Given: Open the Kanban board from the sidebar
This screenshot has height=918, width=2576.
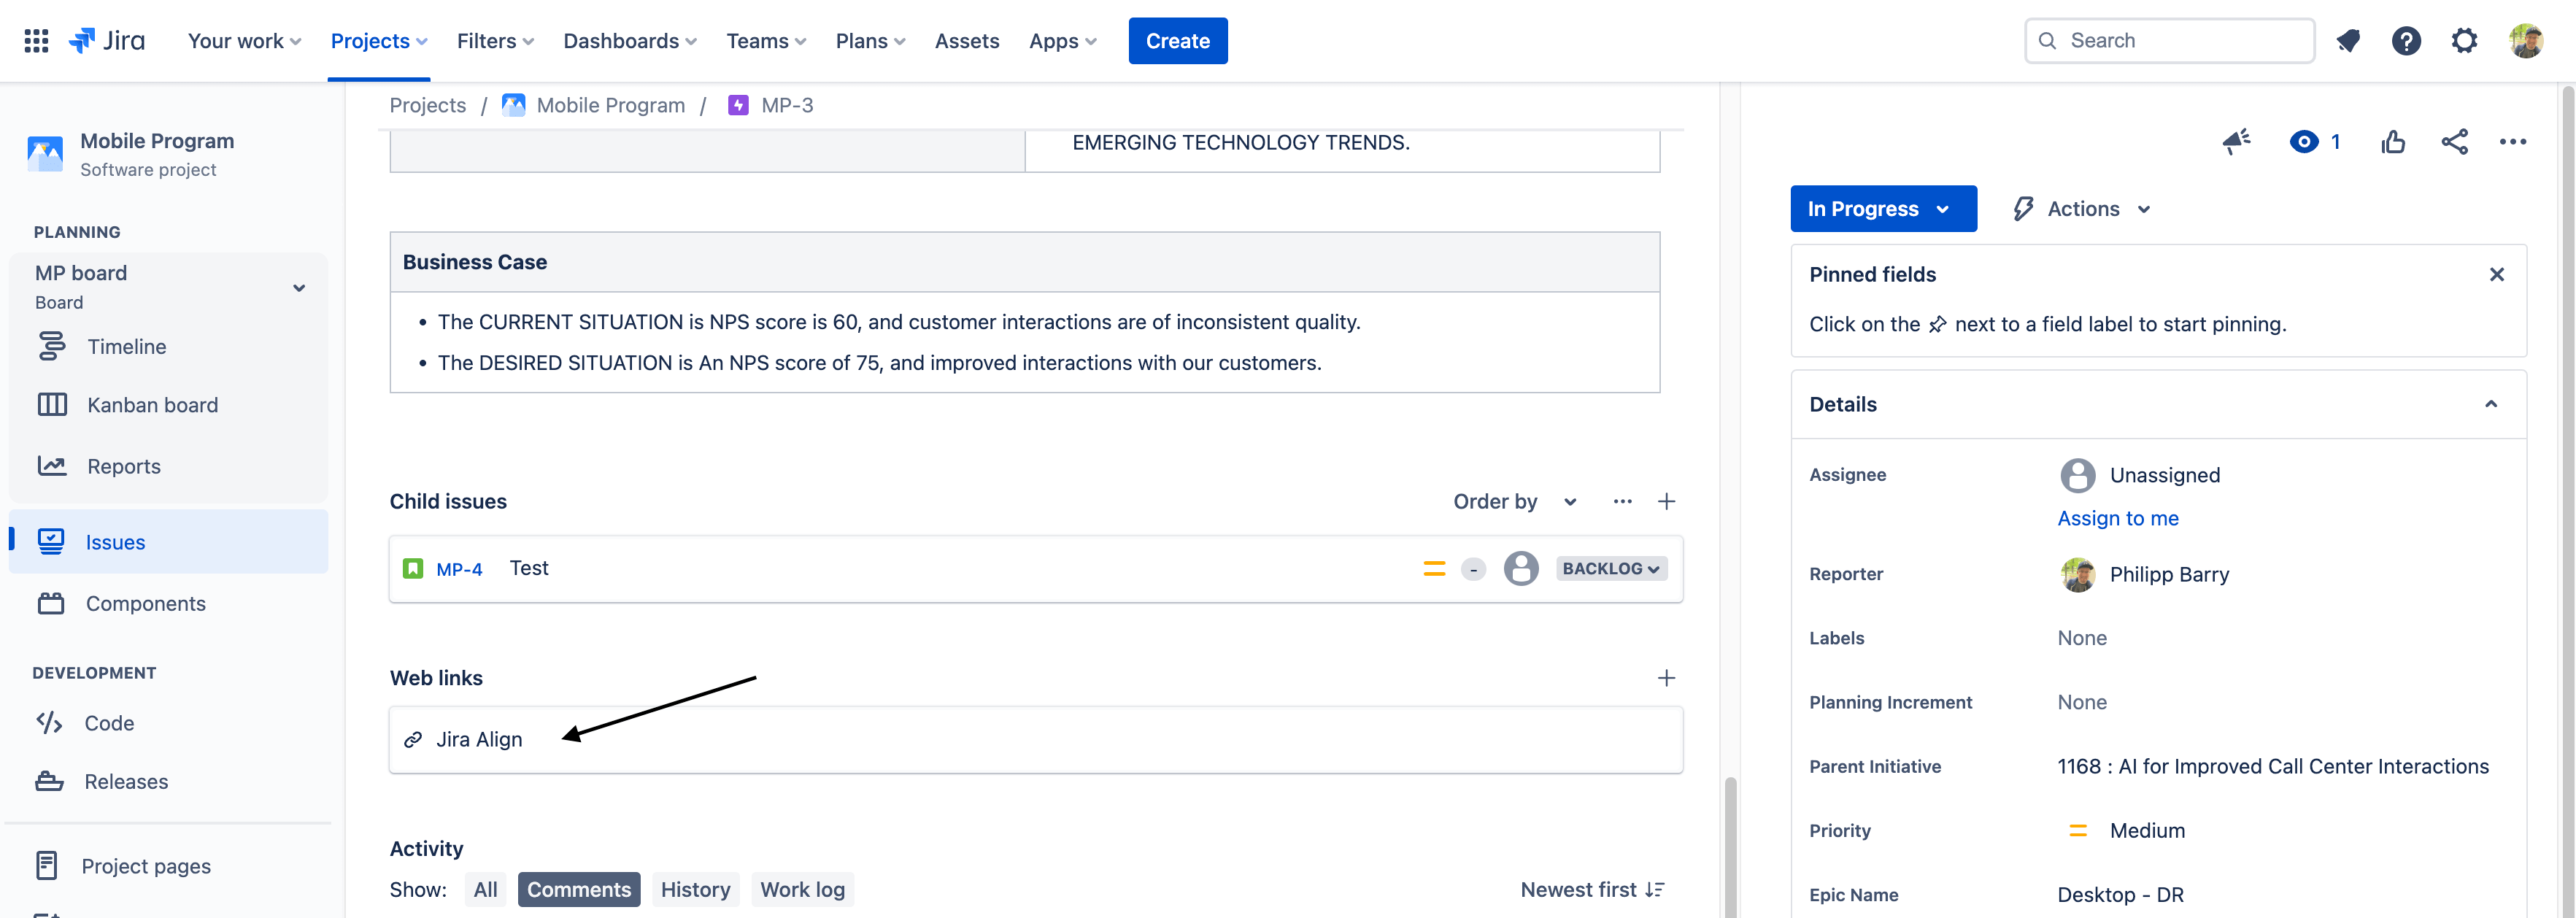Looking at the screenshot, I should (x=152, y=404).
